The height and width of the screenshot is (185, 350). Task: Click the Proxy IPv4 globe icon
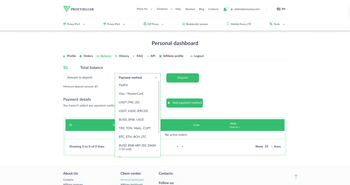pyautogui.click(x=65, y=24)
